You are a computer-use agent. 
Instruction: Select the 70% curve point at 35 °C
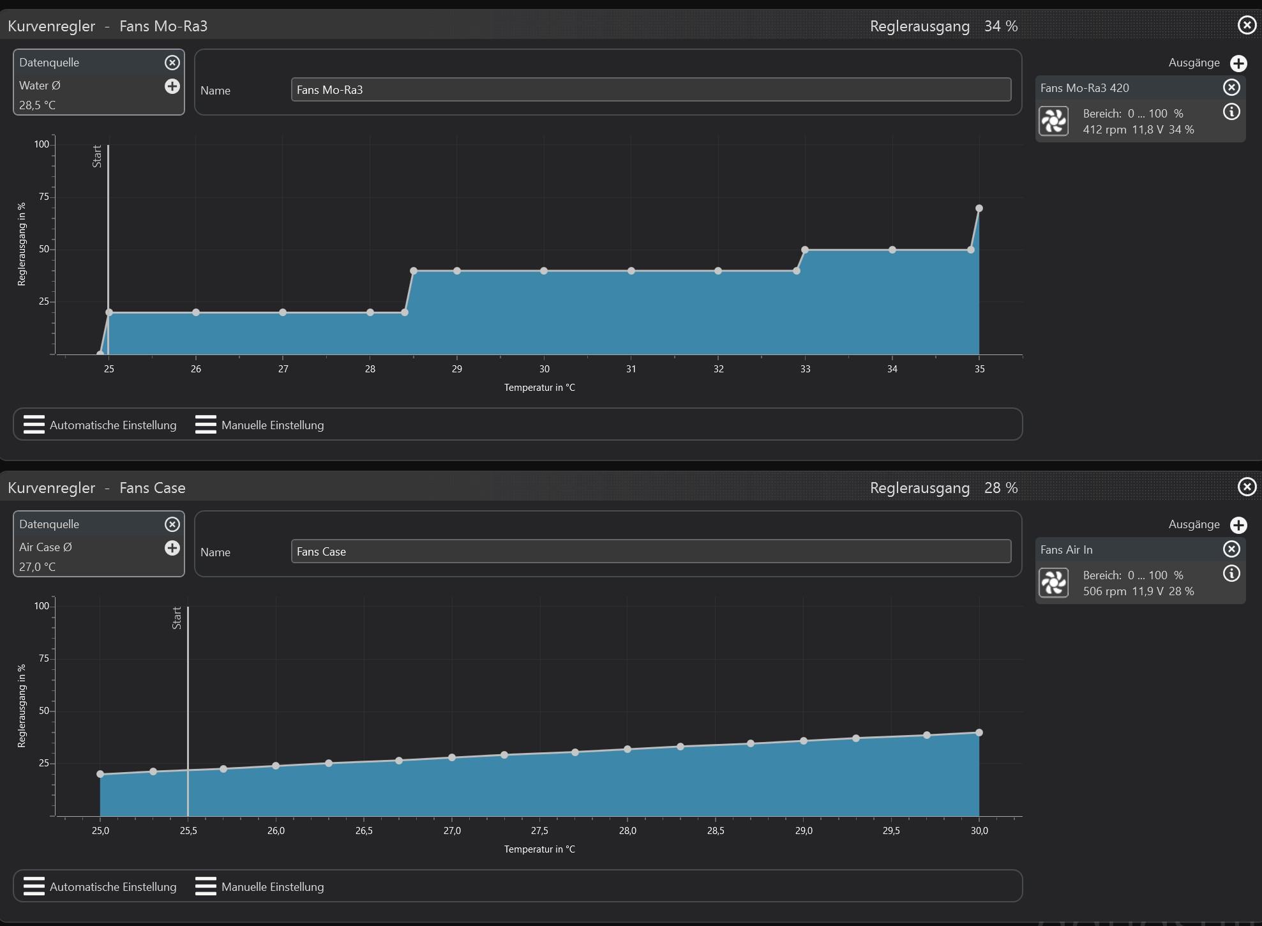coord(979,208)
